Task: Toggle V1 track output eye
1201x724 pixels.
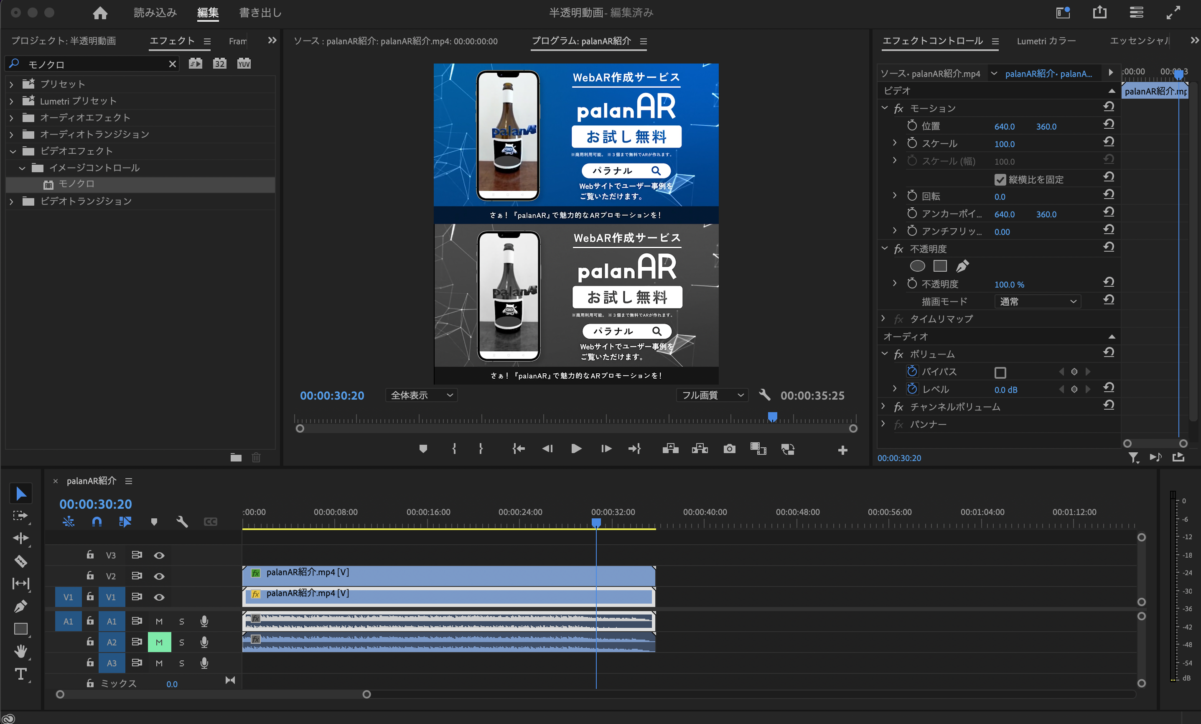Action: [159, 597]
